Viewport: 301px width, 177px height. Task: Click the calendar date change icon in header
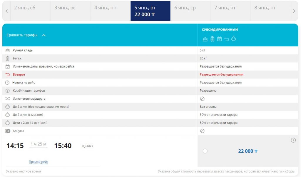tap(219, 39)
